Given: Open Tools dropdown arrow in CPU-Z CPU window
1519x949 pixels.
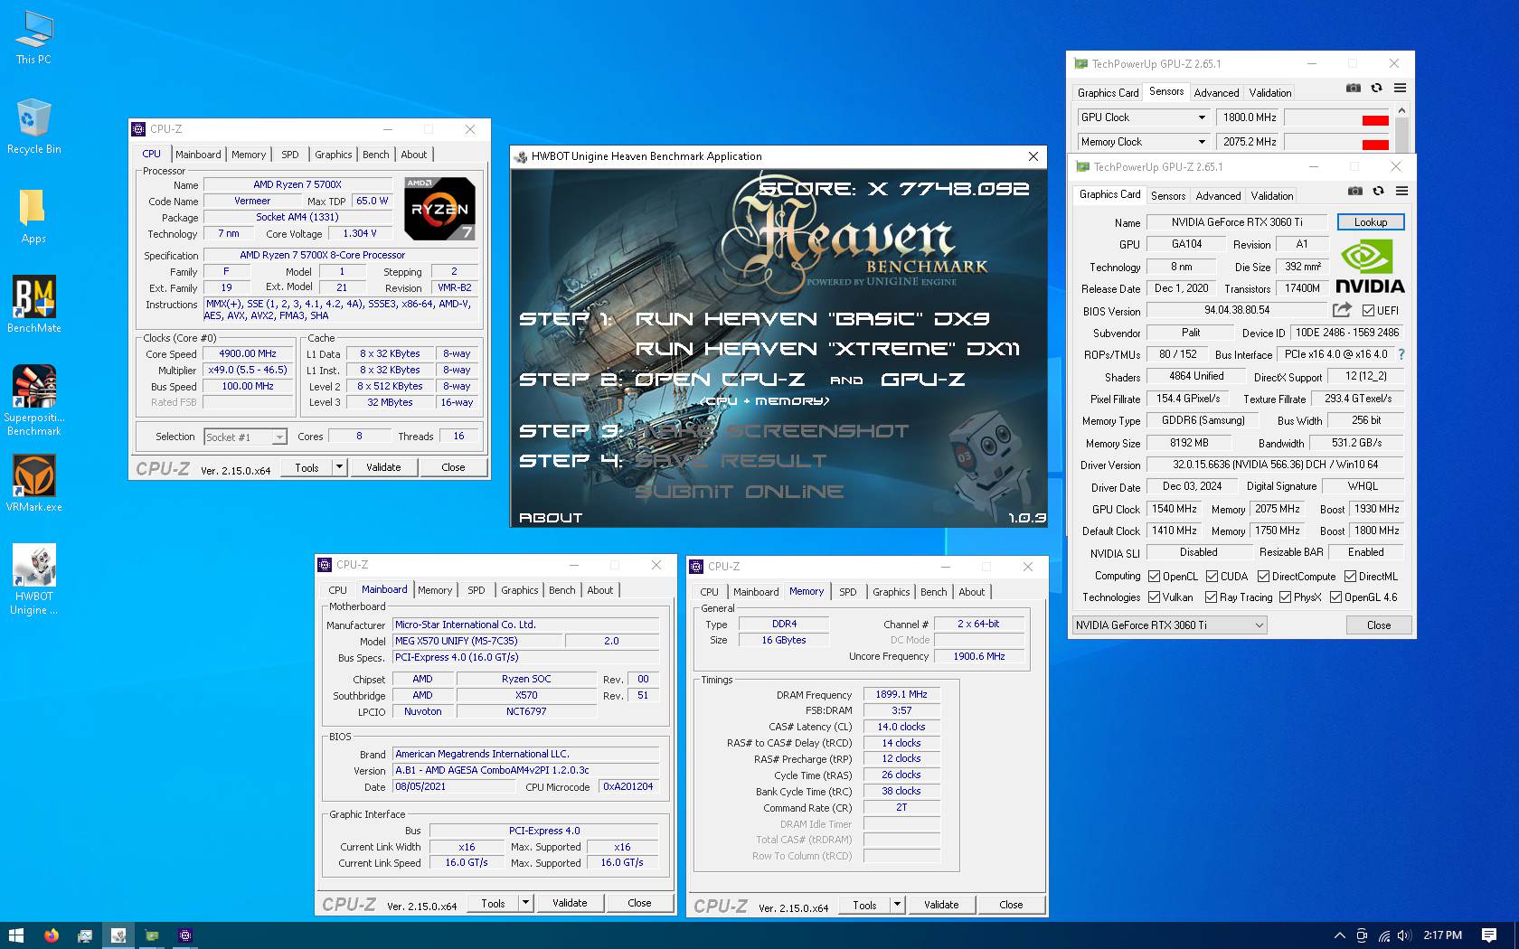Looking at the screenshot, I should click(339, 467).
